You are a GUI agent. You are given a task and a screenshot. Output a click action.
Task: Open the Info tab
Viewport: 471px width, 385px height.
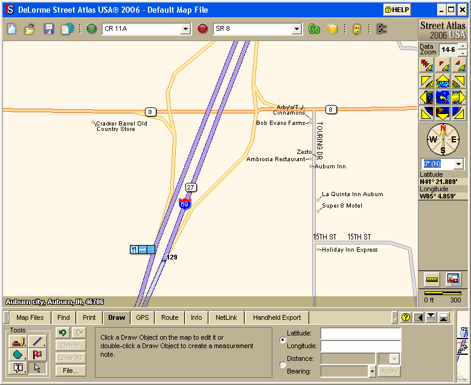196,317
